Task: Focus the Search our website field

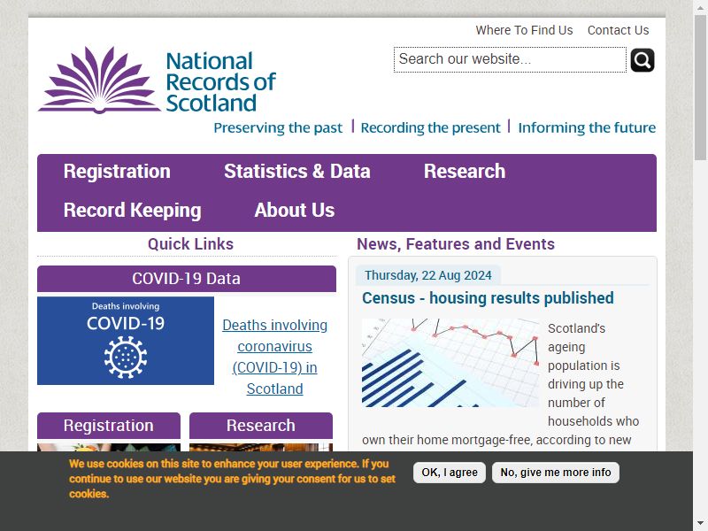Action: 510,59
